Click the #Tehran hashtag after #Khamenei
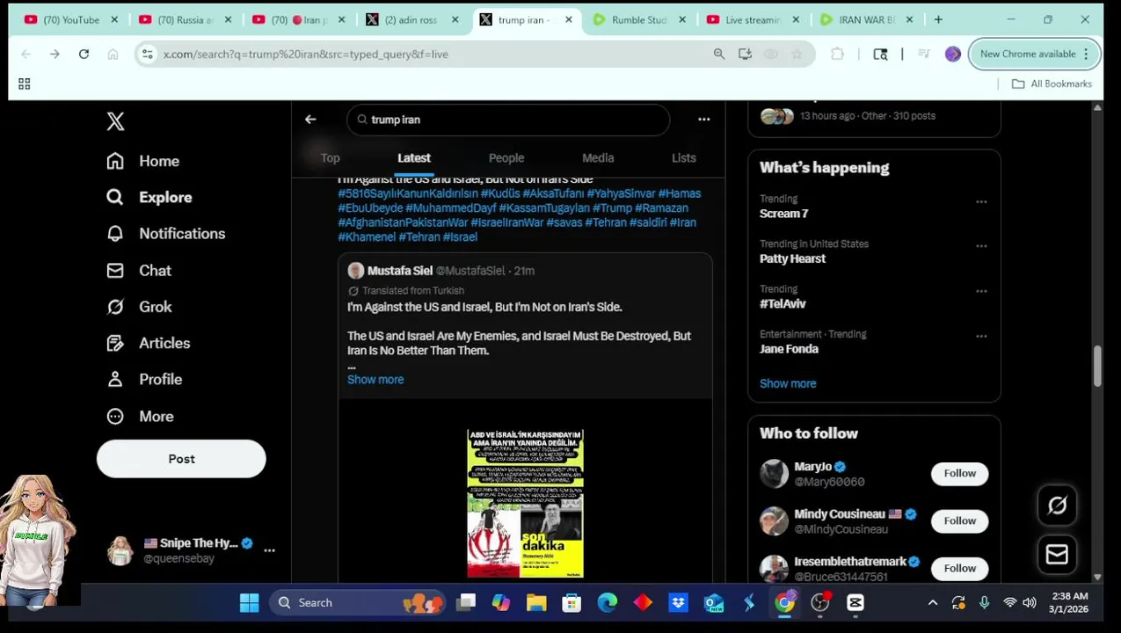This screenshot has height=633, width=1121. click(419, 236)
